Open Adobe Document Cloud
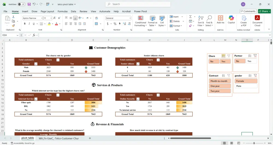Screen dimensions: 273x145 coord(257,21)
